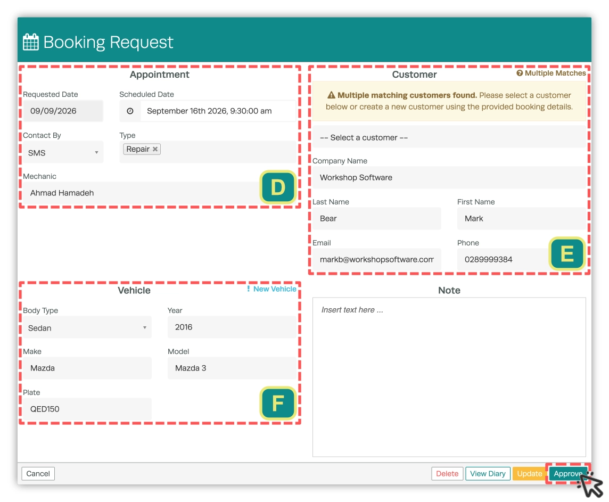The width and height of the screenshot is (609, 502).
Task: Open the Contact By SMS dropdown
Action: click(63, 153)
